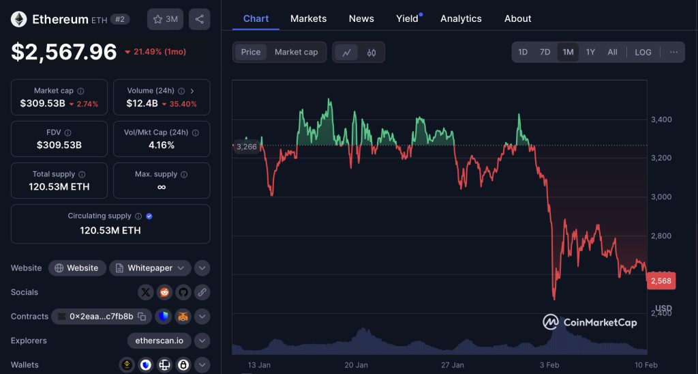Open Ethereum's GitHub social link

(x=183, y=292)
